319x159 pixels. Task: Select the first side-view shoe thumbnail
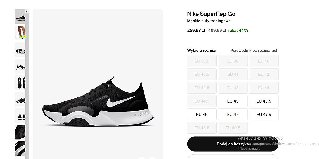tap(20, 17)
